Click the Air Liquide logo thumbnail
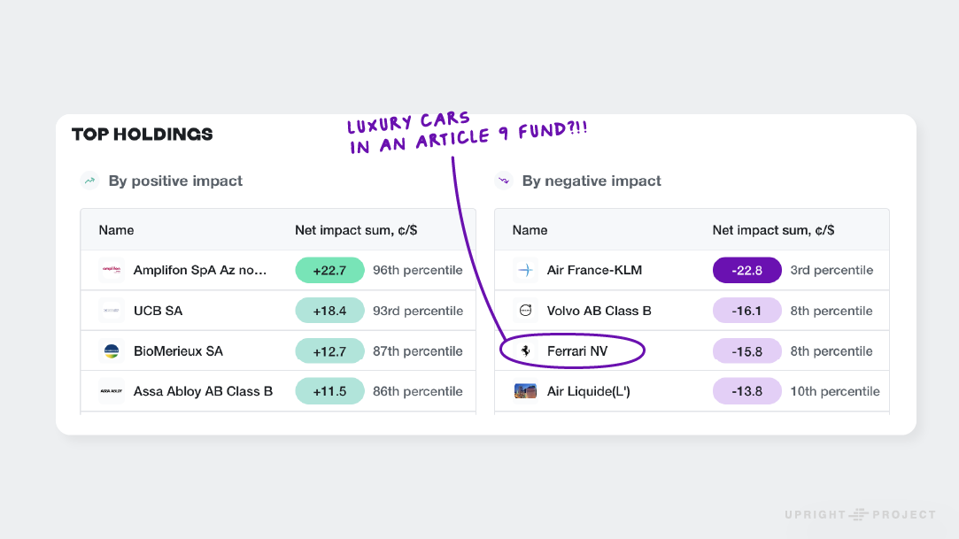The image size is (959, 539). pos(525,391)
